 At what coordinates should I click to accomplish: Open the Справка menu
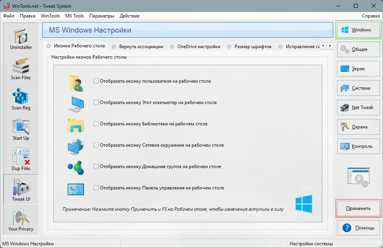[371, 16]
